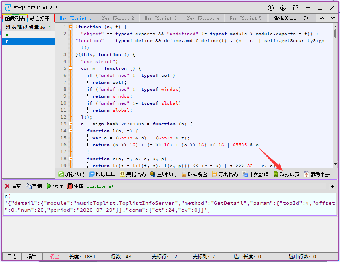Expand the plus button right of the run toolbar
Image resolution: width=340 pixels, height=262 pixels.
(332, 186)
